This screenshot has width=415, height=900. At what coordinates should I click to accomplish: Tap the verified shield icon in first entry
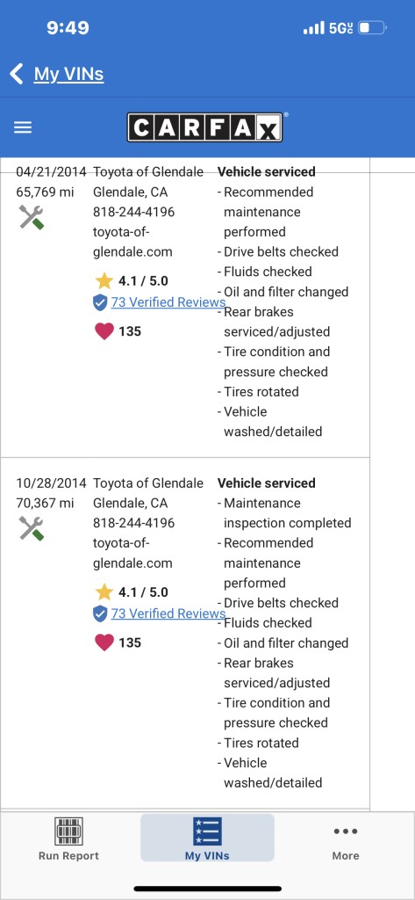click(100, 302)
